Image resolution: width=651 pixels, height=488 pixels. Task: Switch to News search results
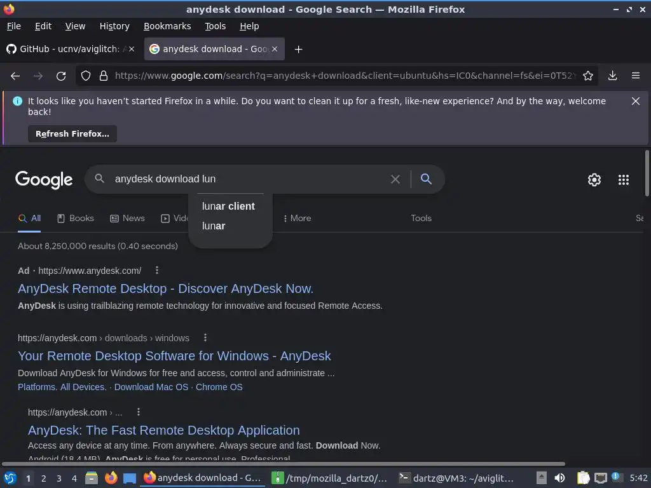coord(127,219)
